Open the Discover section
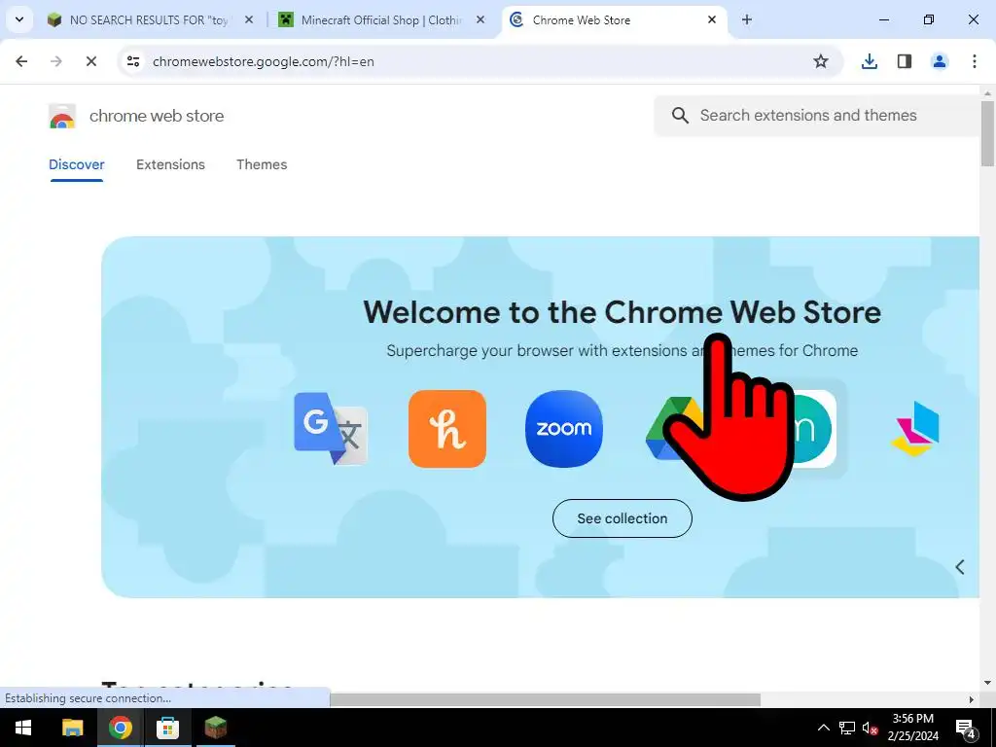Screen dimensions: 996x747 (76, 164)
